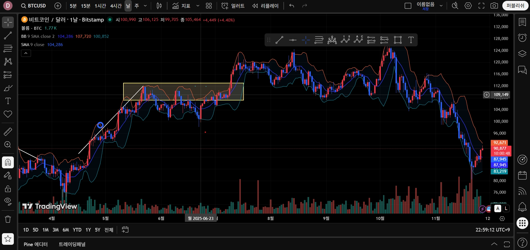
Task: Toggle hide all drawings eye icon
Action: pos(8,201)
